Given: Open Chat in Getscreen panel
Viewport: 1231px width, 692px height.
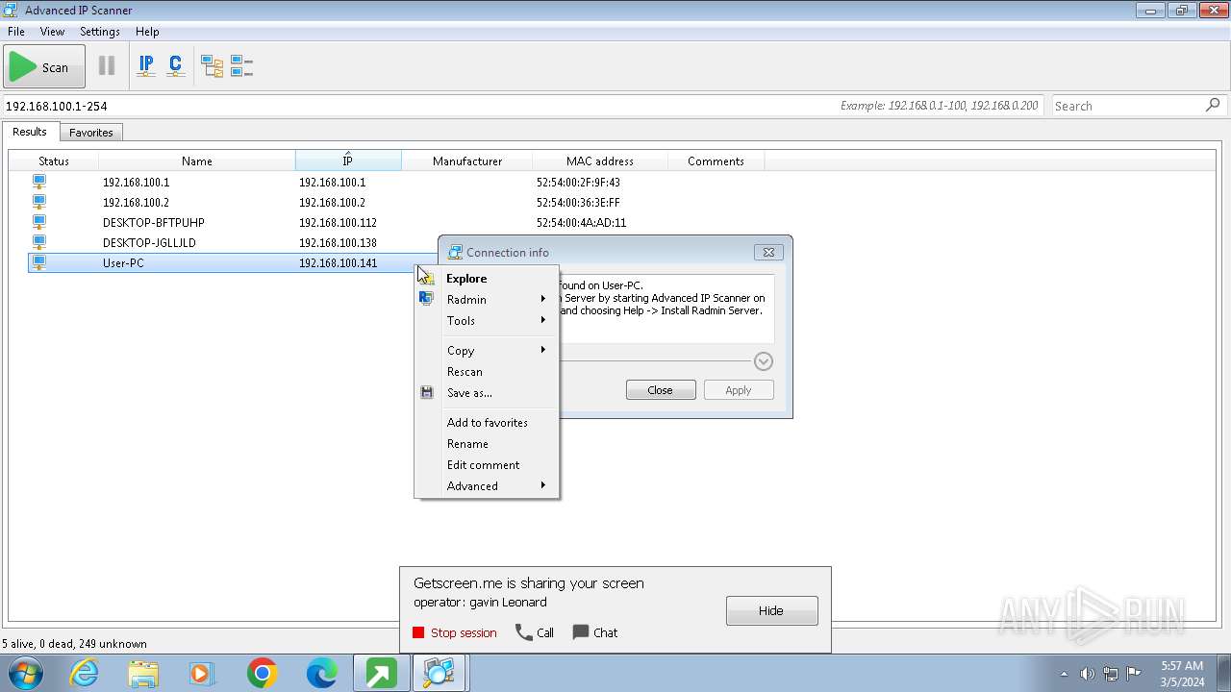Looking at the screenshot, I should [595, 632].
